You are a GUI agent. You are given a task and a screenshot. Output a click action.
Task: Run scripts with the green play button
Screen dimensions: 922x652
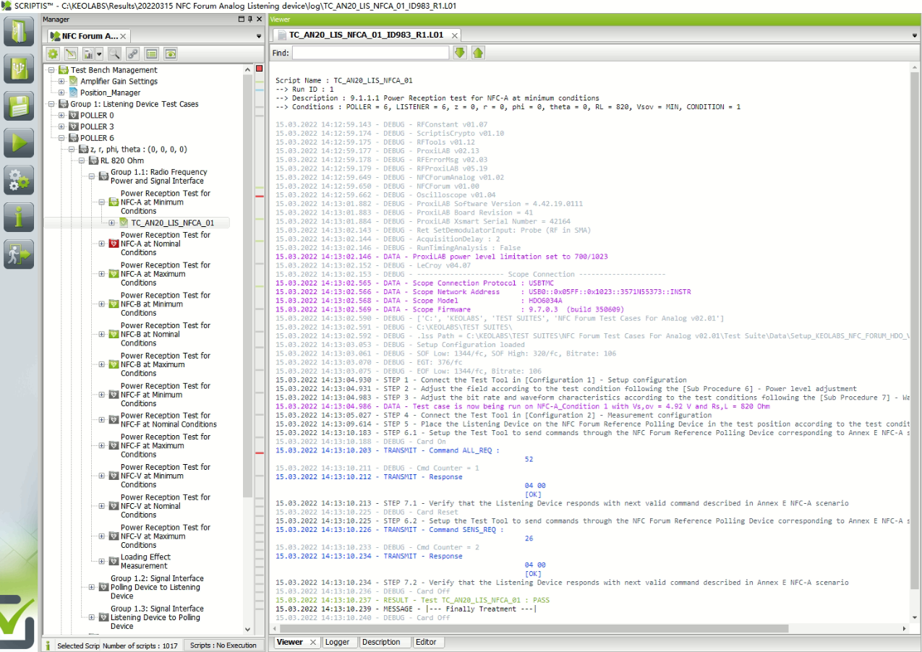pos(19,142)
